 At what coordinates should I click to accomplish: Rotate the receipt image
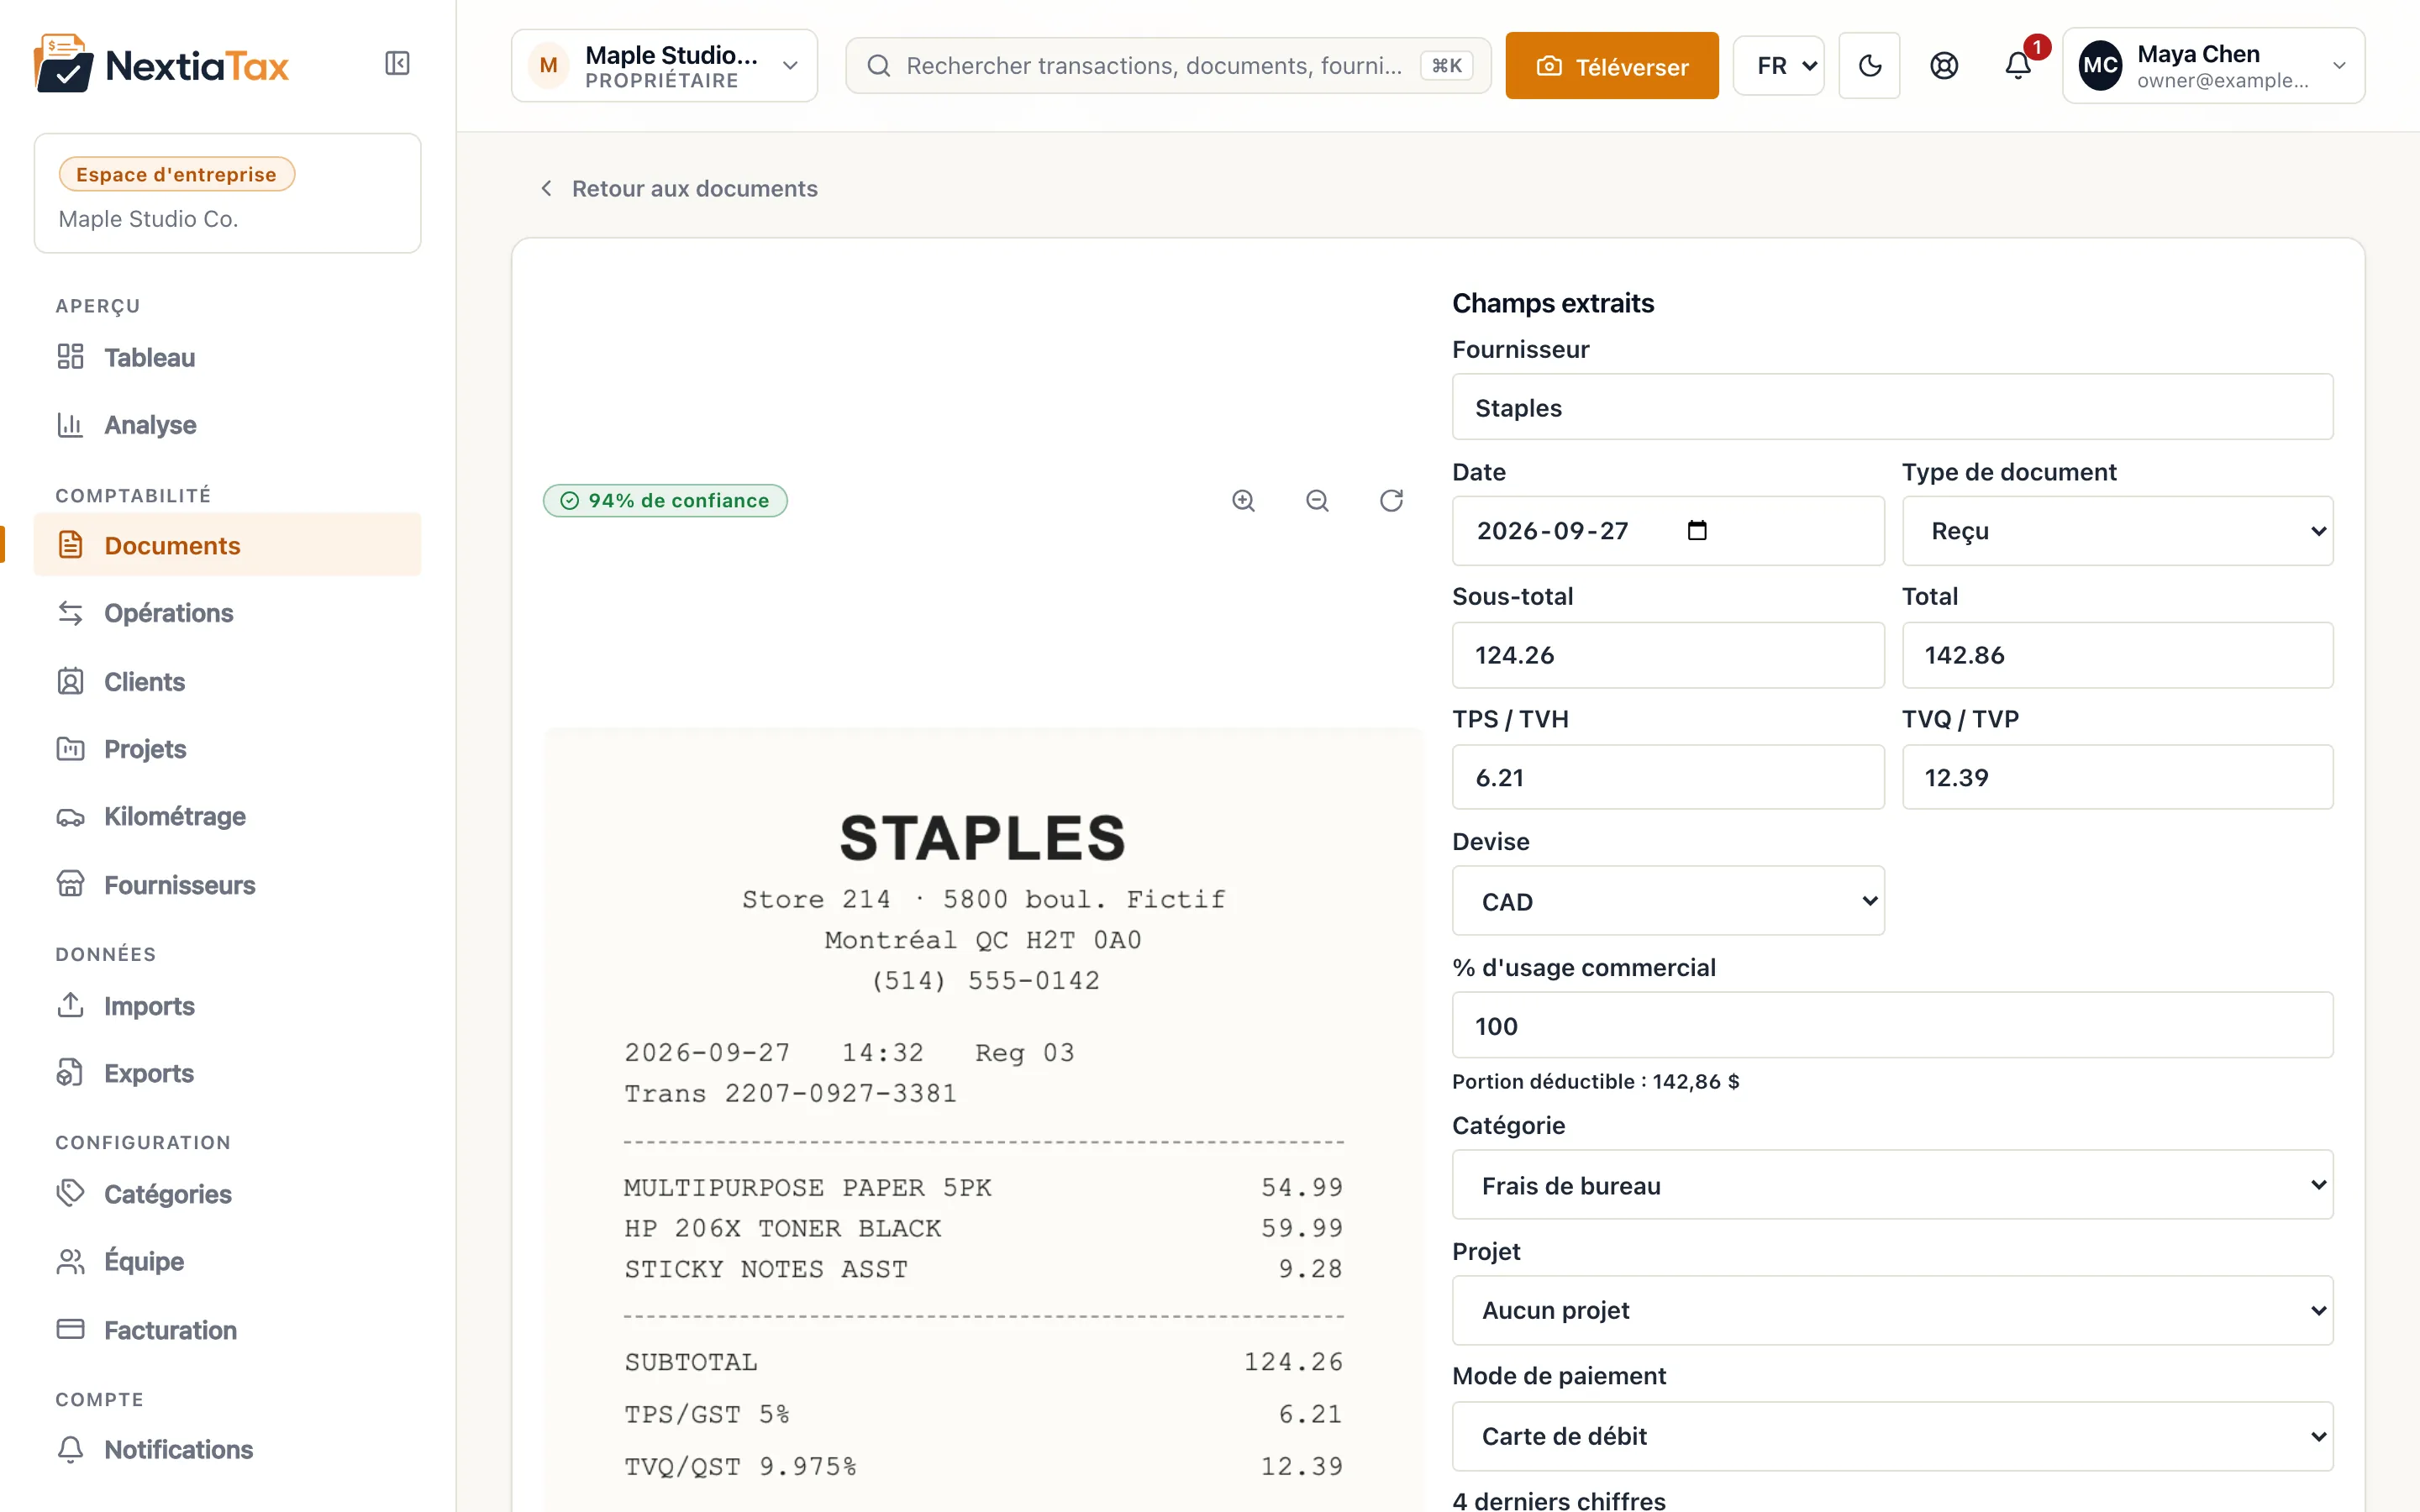coord(1391,500)
